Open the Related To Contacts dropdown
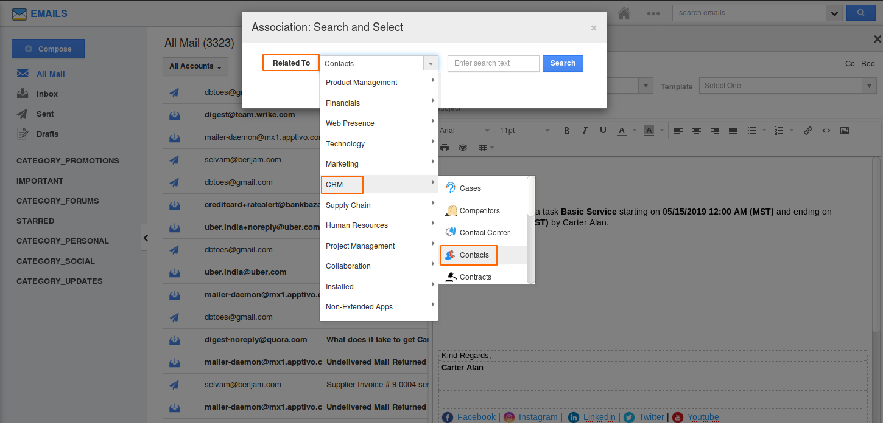The height and width of the screenshot is (423, 883). point(378,63)
